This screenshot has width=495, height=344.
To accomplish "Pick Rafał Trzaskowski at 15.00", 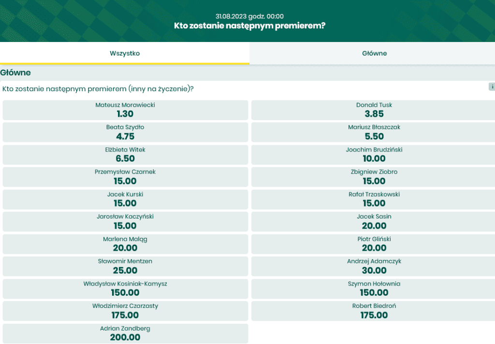I will 373,199.
